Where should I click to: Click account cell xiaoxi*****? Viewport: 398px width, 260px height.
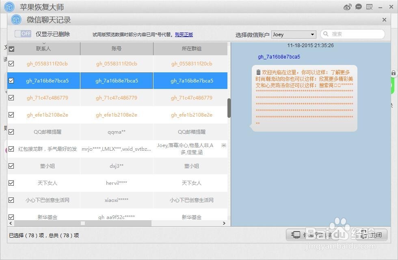click(117, 200)
